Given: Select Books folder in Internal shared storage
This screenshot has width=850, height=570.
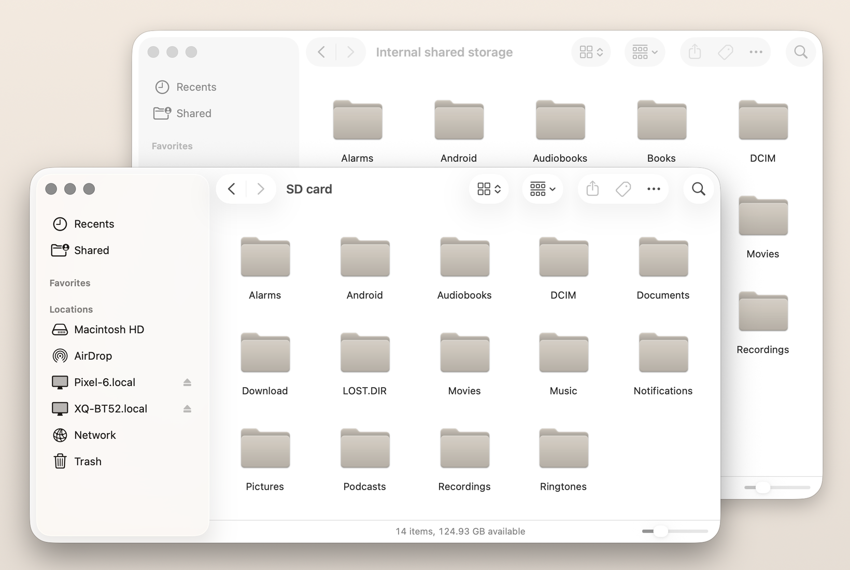Looking at the screenshot, I should coord(661,132).
